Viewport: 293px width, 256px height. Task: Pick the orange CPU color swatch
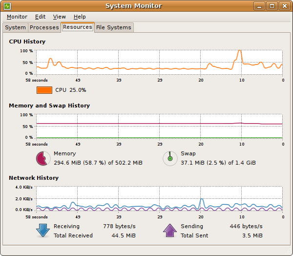(44, 90)
